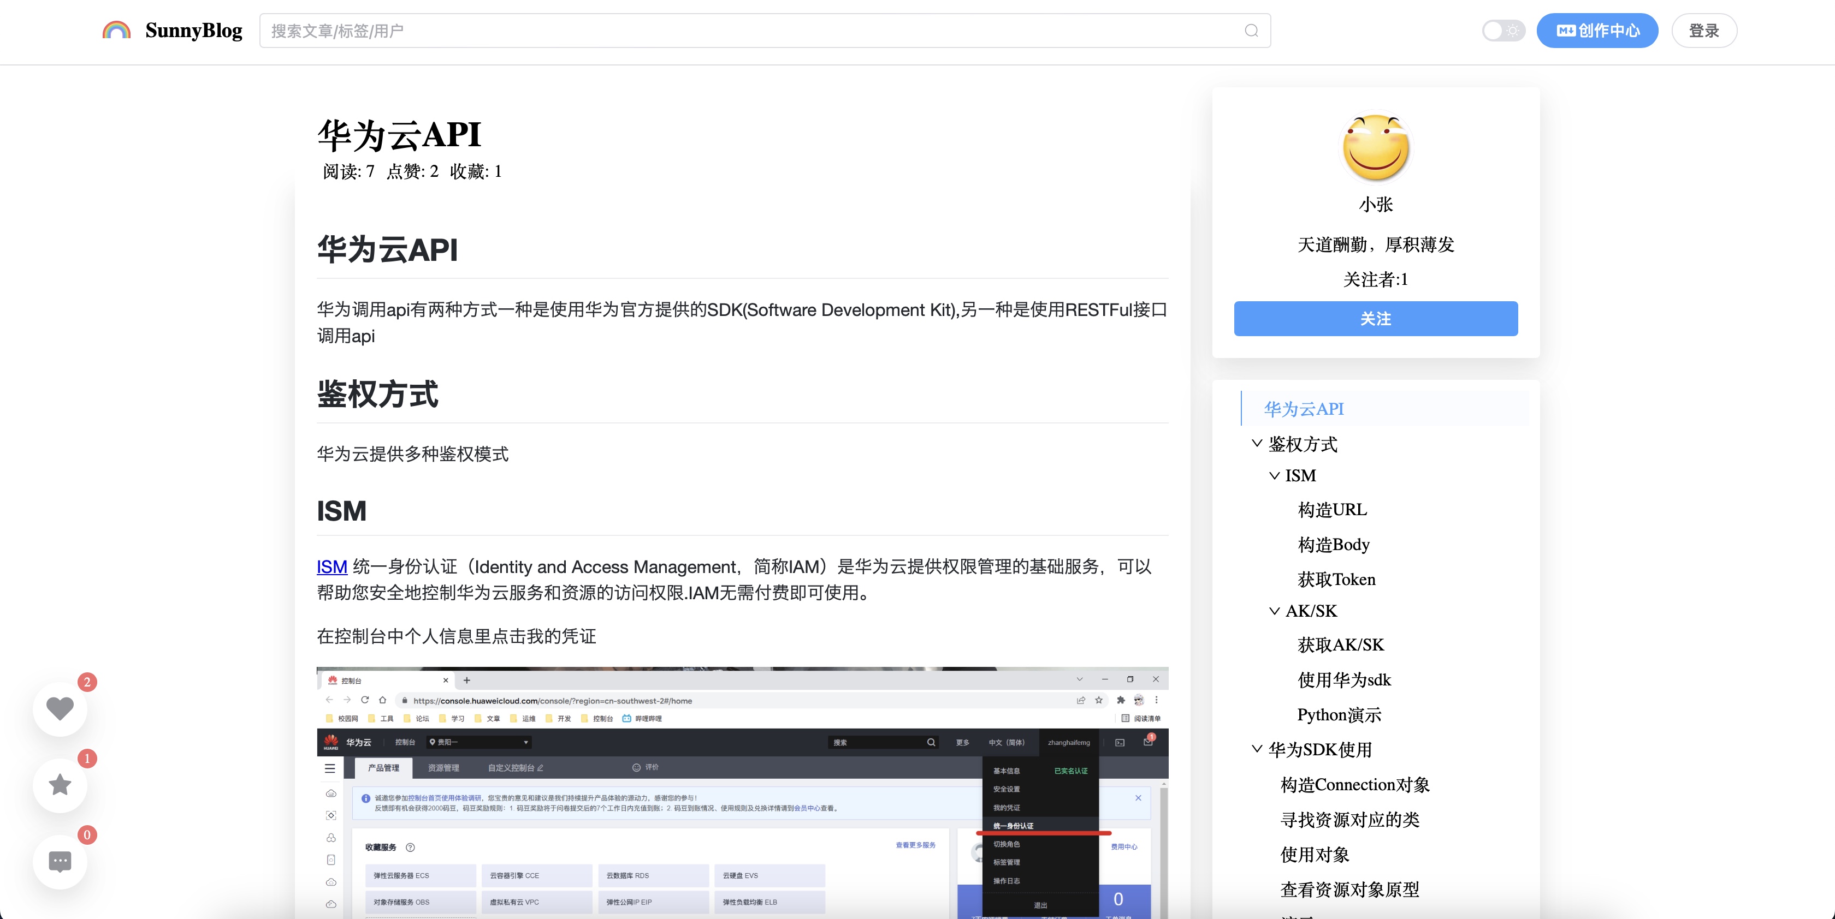
Task: Click the SunnyBlog rainbow logo icon
Action: [x=116, y=30]
